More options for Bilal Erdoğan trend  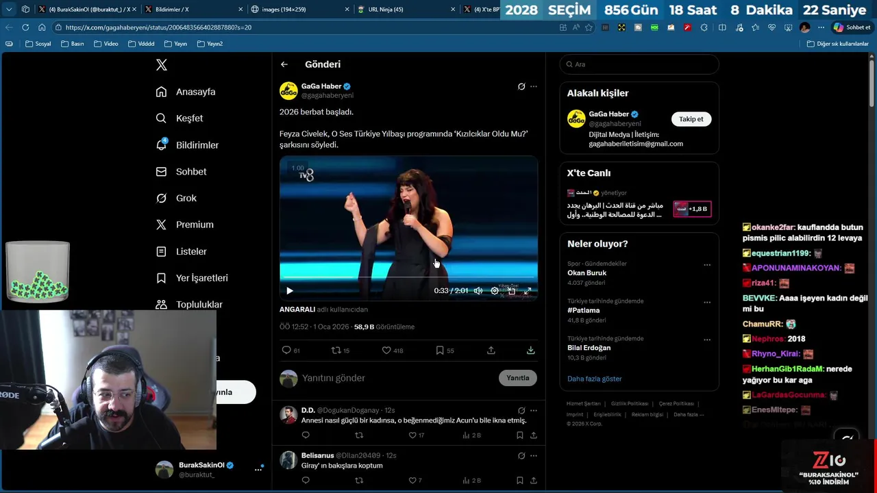point(707,340)
